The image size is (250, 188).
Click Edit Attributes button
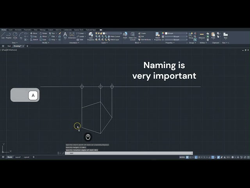[145, 40]
